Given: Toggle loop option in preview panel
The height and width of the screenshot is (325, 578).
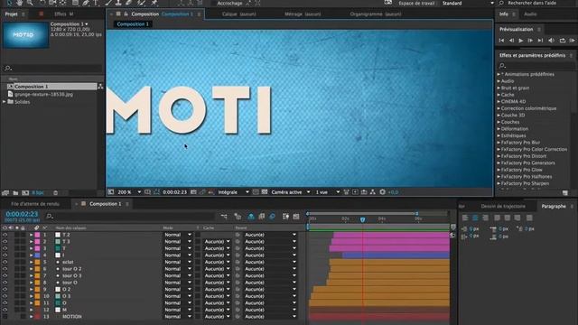Looking at the screenshot, I should coord(563,41).
